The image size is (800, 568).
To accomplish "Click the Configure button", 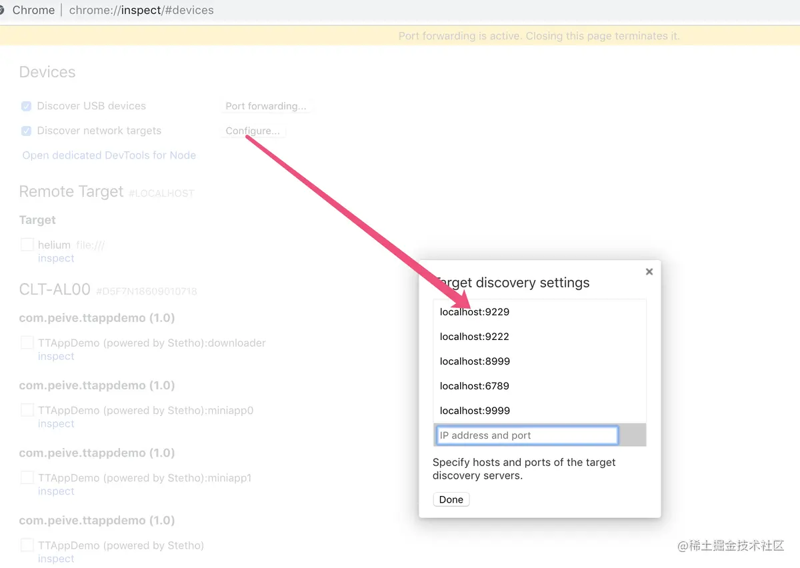I will (253, 131).
